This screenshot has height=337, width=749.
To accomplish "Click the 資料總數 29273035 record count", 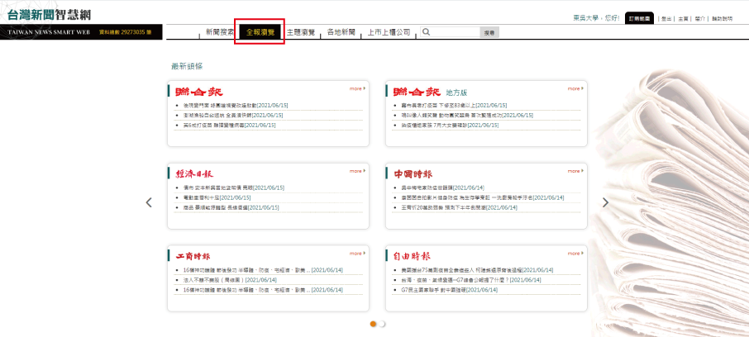I will (125, 32).
